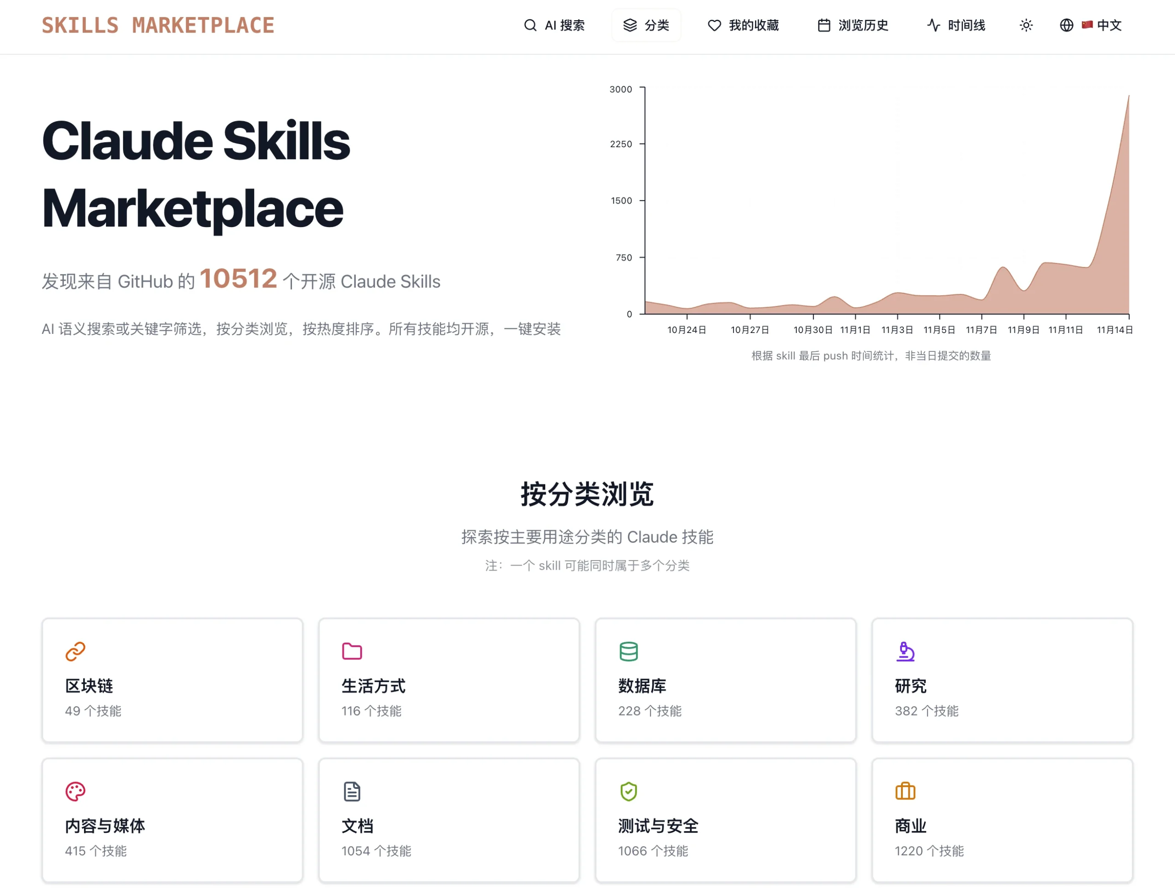Click the shield icon on the 测试与安全 card
The image size is (1175, 893).
pyautogui.click(x=629, y=792)
